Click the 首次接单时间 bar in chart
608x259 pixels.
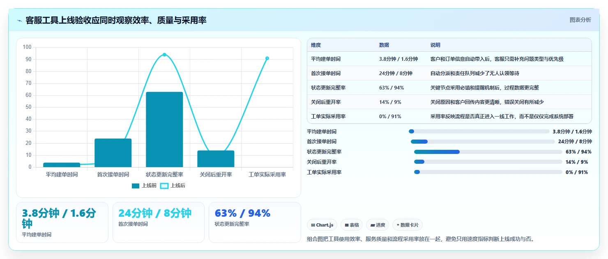pos(113,153)
